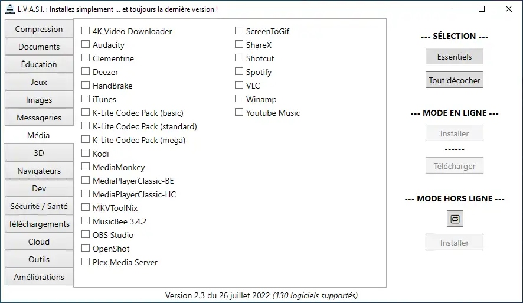
Task: Open the Messageries tab
Action: pyautogui.click(x=39, y=118)
